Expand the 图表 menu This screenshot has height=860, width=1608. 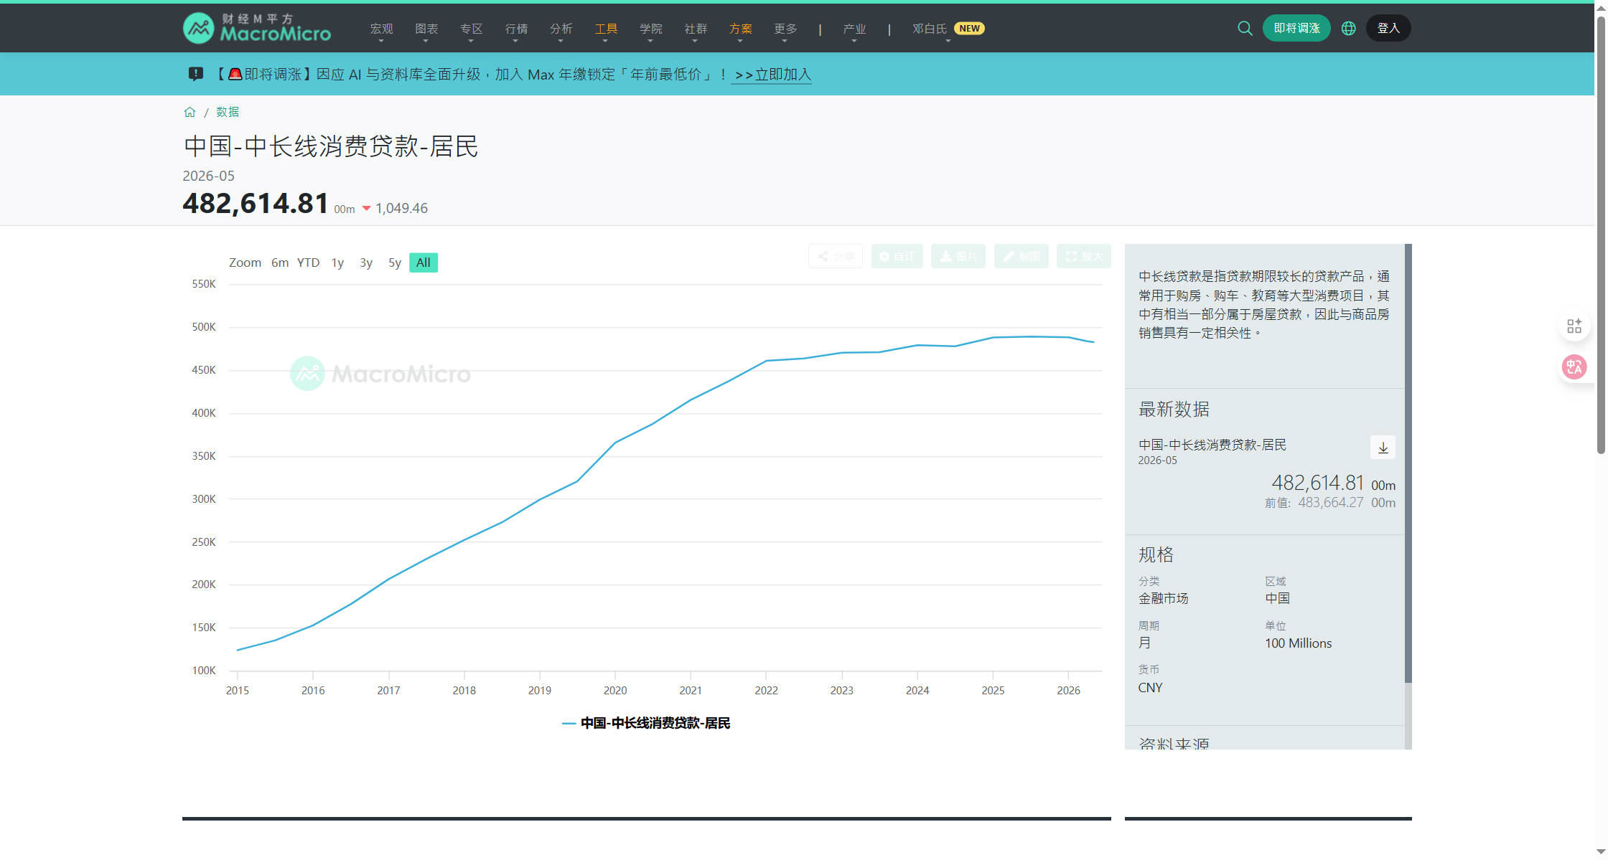coord(426,29)
